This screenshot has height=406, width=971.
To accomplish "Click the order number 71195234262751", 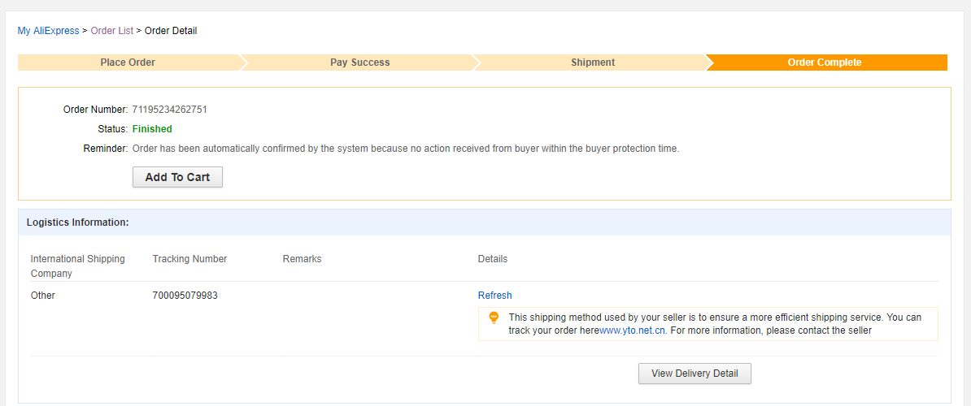I will coord(169,110).
